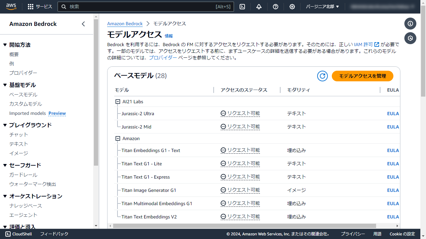The width and height of the screenshot is (426, 239).
Task: Collapse the プレイグラウンド sidebar section
Action: pos(5,125)
